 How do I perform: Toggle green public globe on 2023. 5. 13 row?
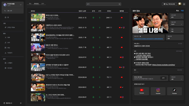93,27
